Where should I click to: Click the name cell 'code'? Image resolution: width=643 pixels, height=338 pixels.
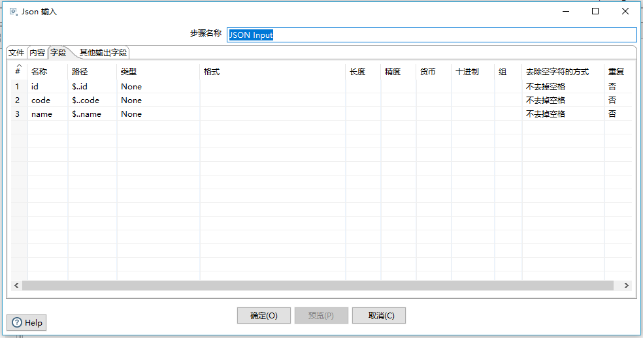48,100
